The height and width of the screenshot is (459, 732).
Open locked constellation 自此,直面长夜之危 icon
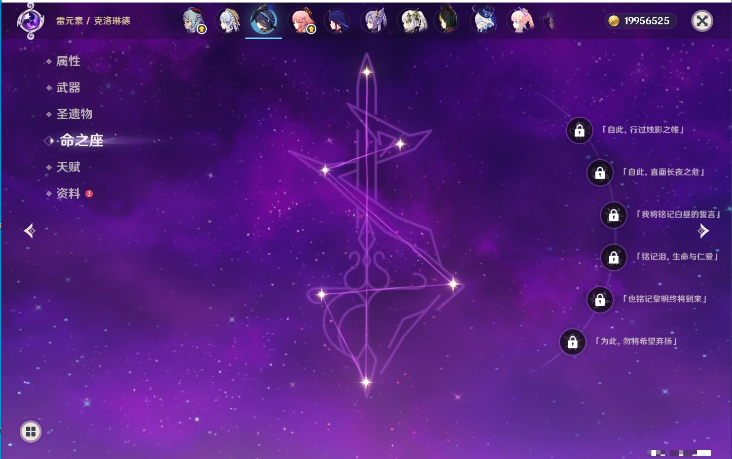(x=600, y=173)
